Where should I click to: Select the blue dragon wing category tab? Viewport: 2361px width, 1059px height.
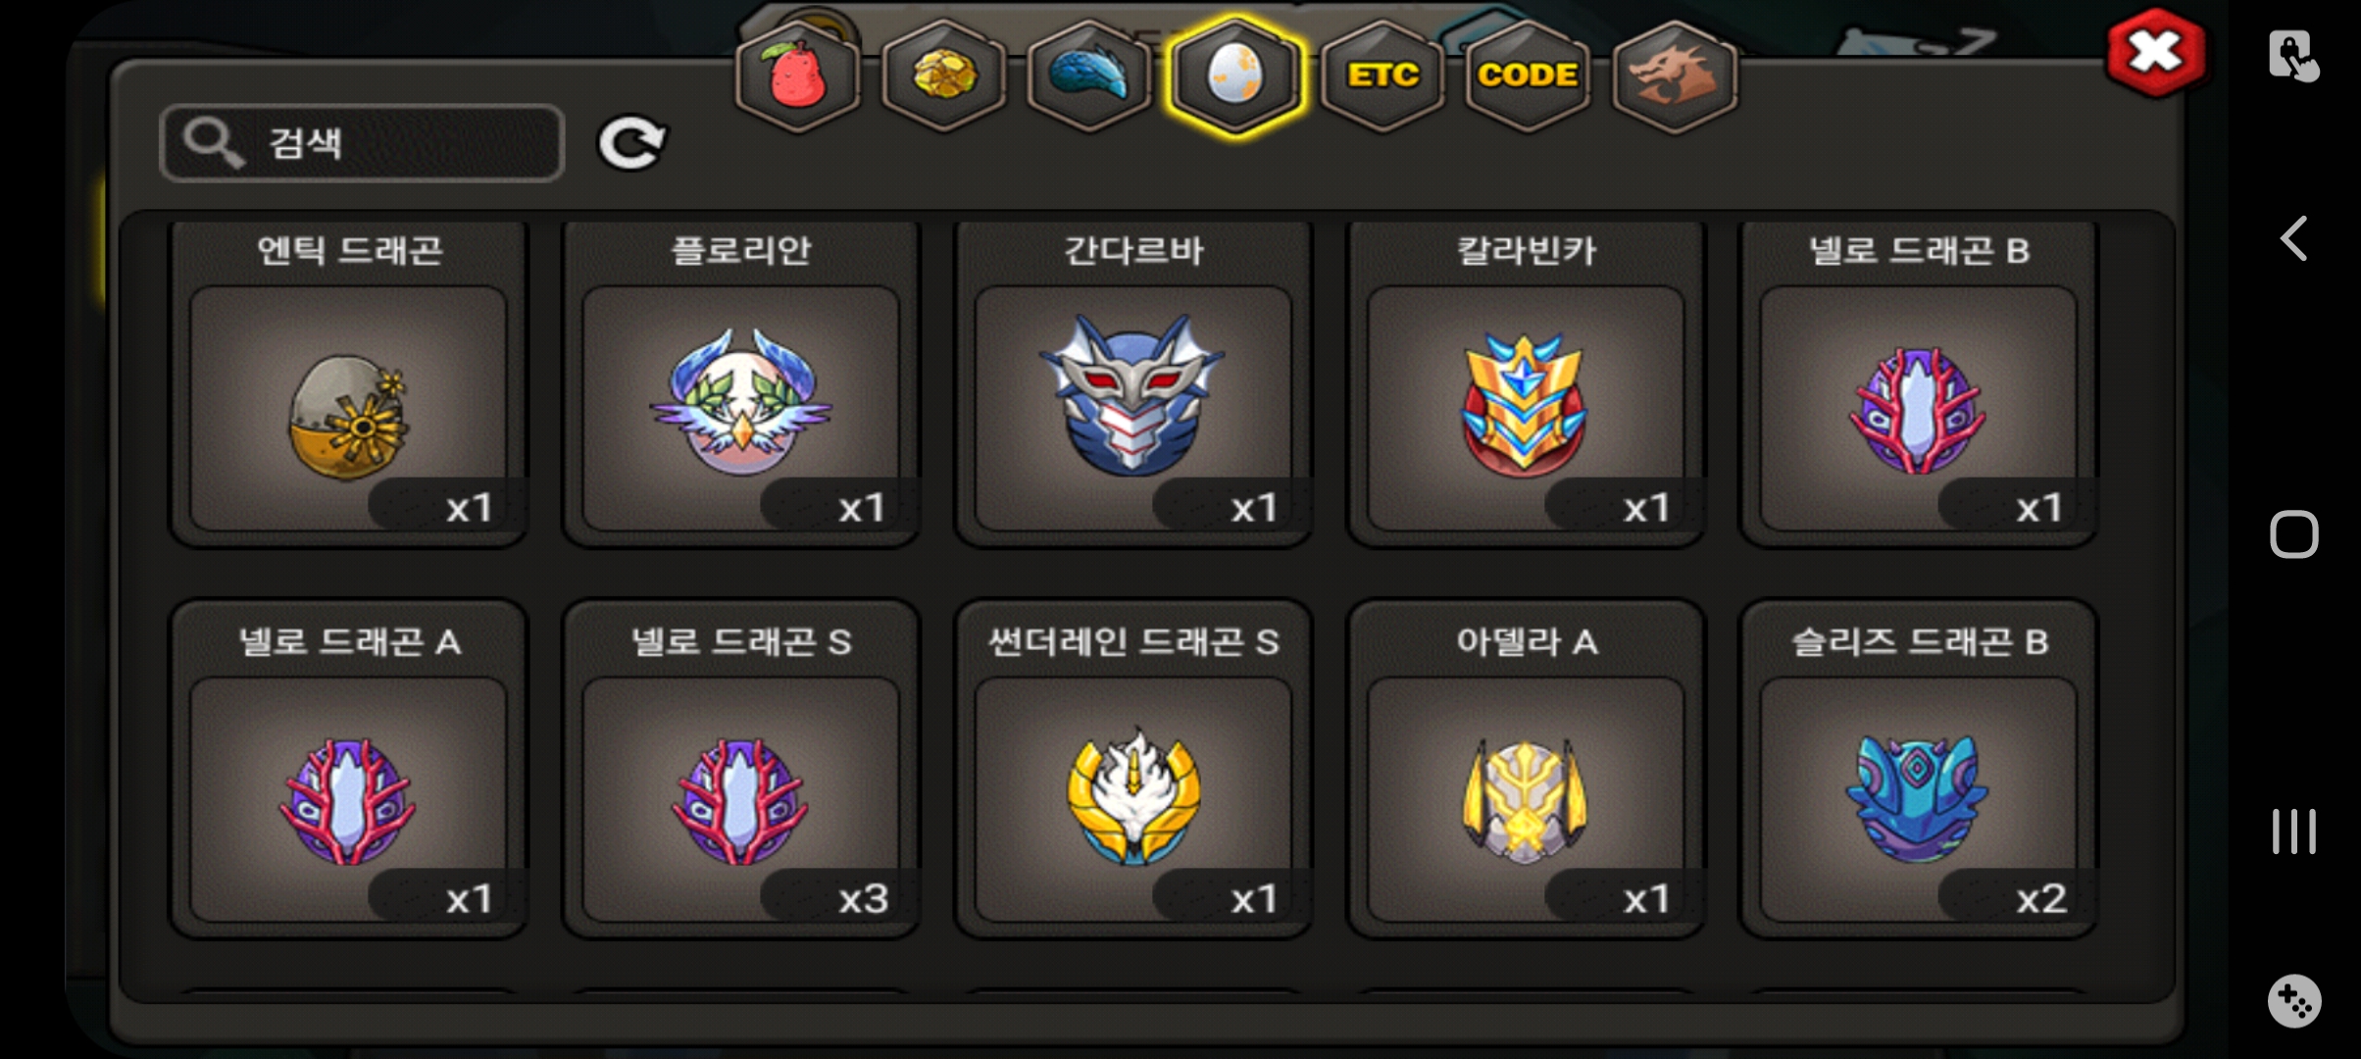[x=1089, y=76]
